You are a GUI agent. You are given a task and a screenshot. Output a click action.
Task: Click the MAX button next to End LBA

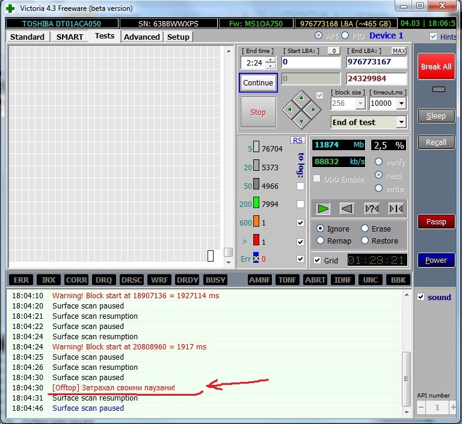(398, 51)
